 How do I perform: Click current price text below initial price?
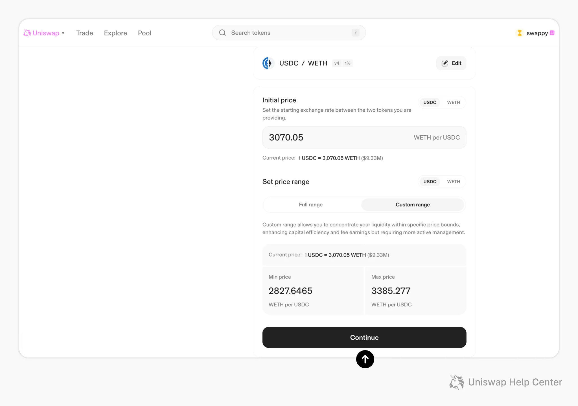coord(323,158)
